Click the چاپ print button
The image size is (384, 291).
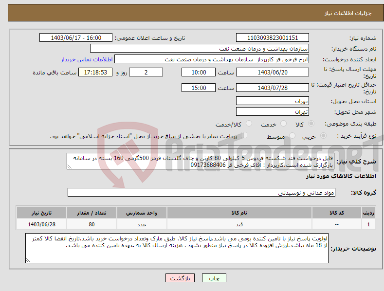pos(214,278)
